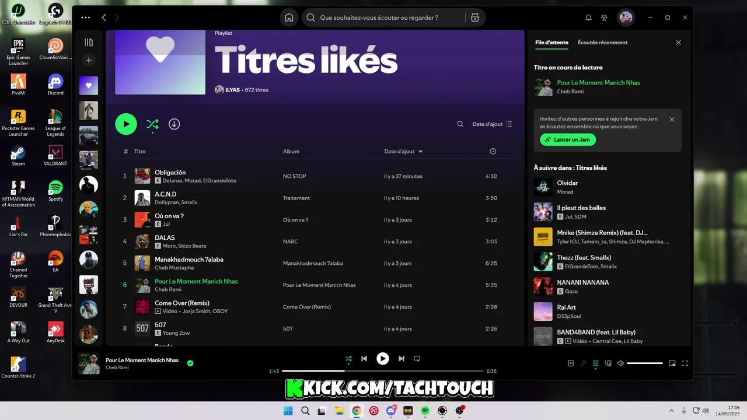This screenshot has width=747, height=420.
Task: Open the Date d'ajout sort dropdown
Action: (x=492, y=124)
